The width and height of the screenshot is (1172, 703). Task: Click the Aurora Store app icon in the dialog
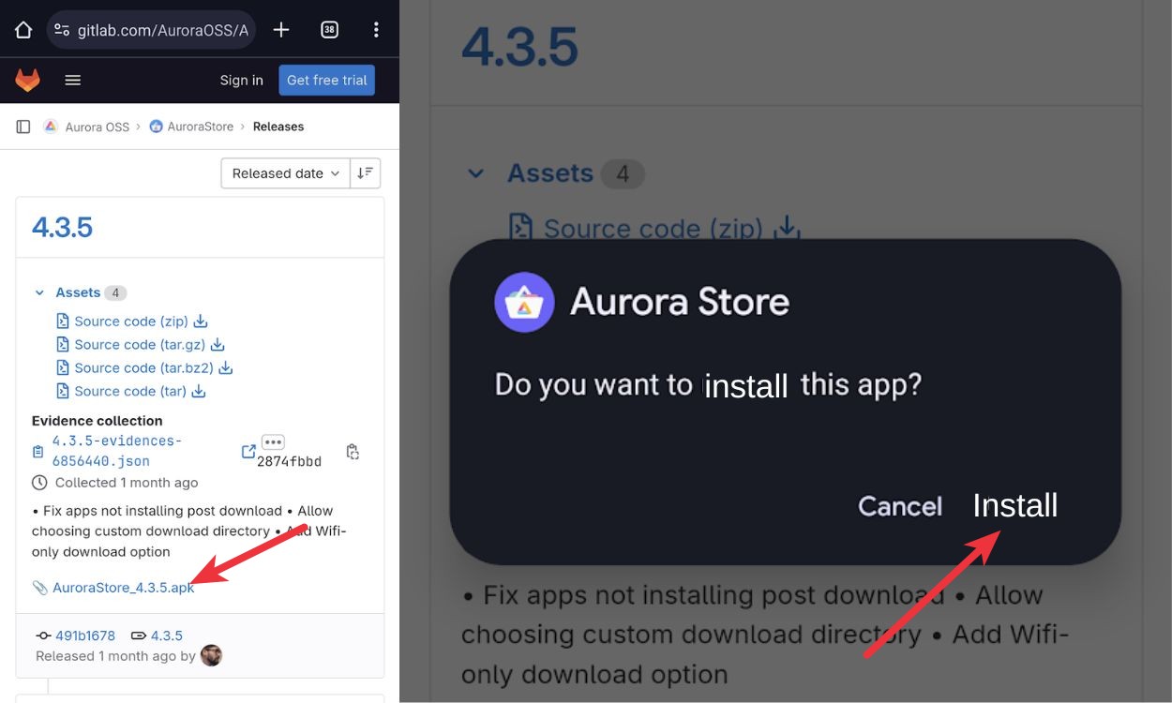point(524,302)
